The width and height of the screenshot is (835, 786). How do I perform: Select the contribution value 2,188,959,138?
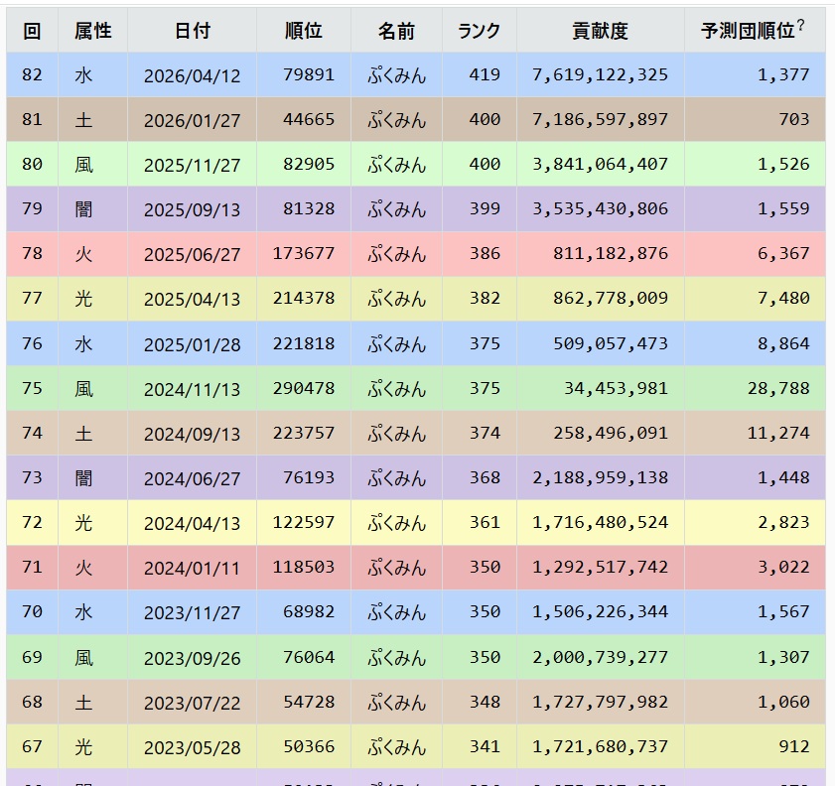click(600, 478)
